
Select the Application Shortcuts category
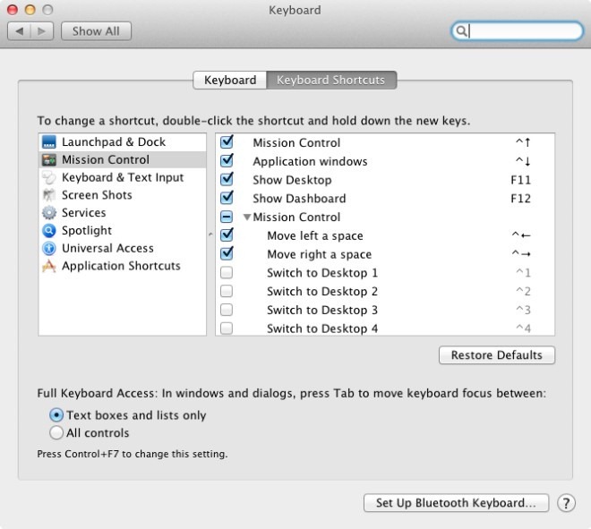(123, 266)
